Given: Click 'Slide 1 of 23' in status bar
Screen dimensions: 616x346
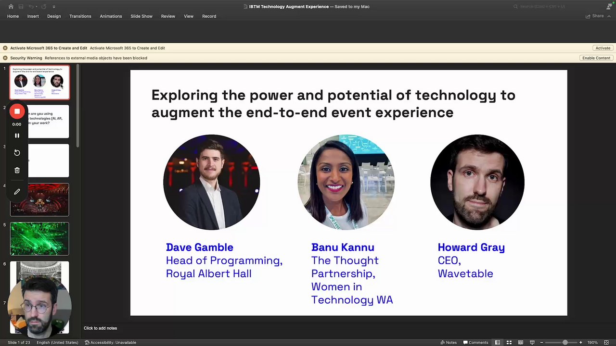Looking at the screenshot, I should point(19,343).
